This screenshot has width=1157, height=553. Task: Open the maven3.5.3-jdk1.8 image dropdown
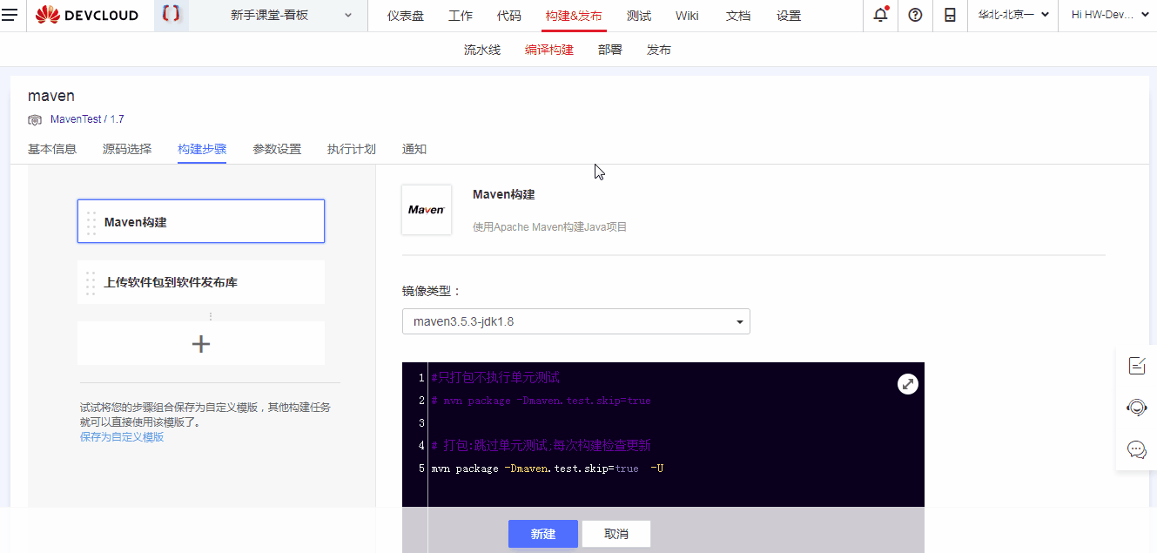click(x=575, y=321)
